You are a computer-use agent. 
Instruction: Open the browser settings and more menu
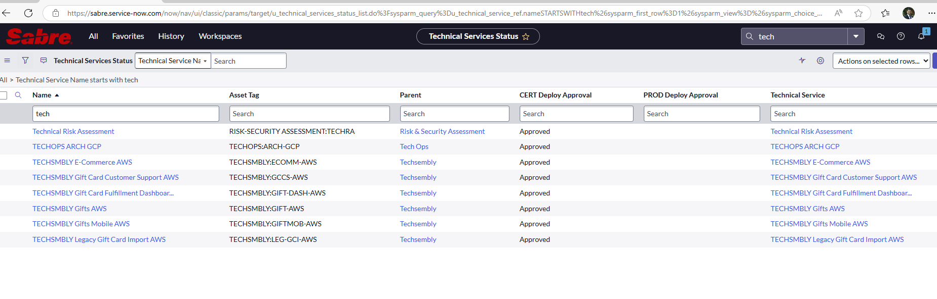point(931,13)
